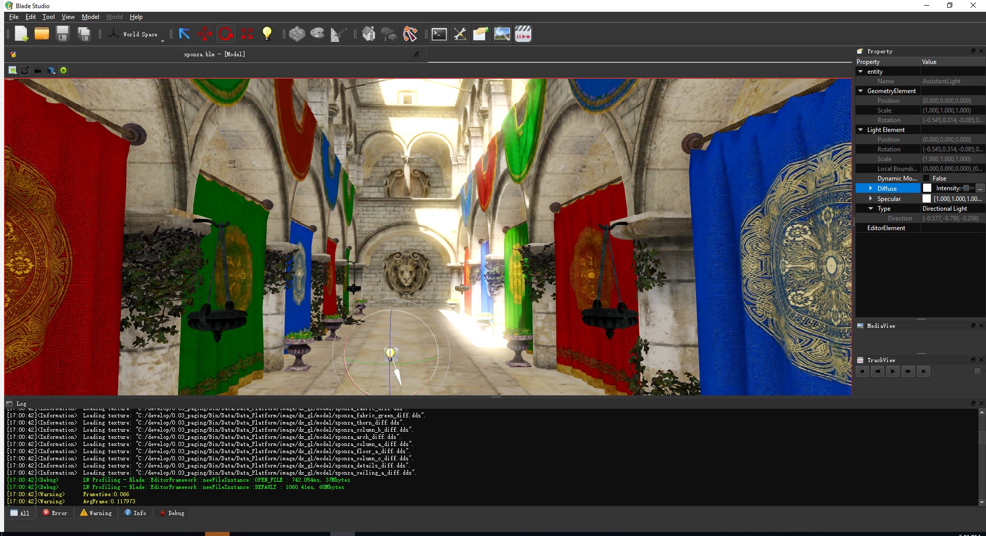
Task: Show the property panel via hand icon
Action: [x=481, y=34]
